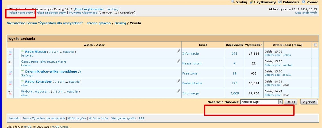Open author bergerac profile
The image size is (322, 128).
click(27, 55)
